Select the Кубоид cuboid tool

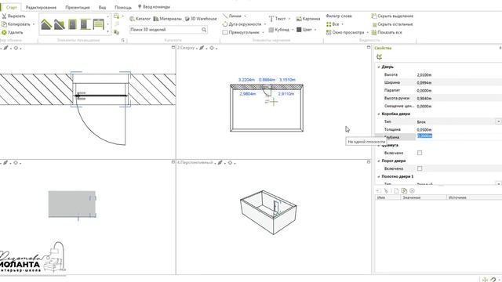point(278,30)
